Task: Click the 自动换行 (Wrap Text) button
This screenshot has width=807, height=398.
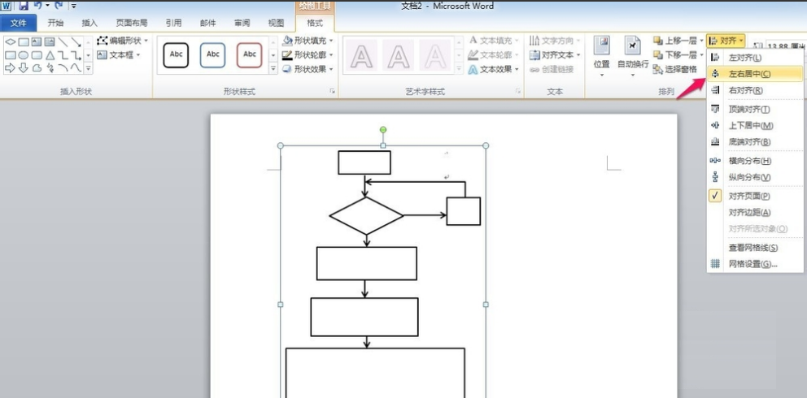Action: pos(633,56)
